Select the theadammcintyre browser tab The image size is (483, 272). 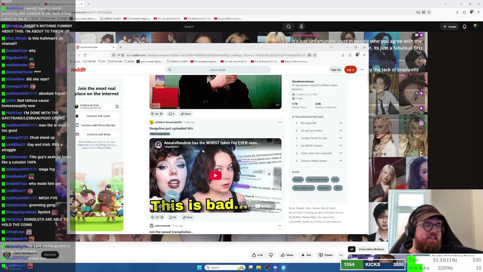pos(95,47)
